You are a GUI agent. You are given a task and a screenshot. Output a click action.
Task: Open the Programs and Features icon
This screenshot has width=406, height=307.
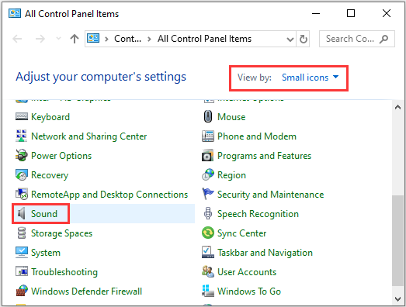[208, 156]
